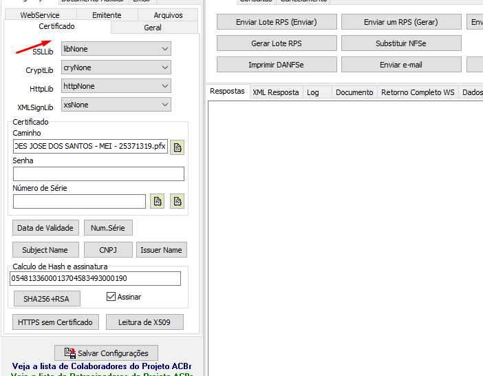Click the SHA256+RSA button

click(x=47, y=299)
